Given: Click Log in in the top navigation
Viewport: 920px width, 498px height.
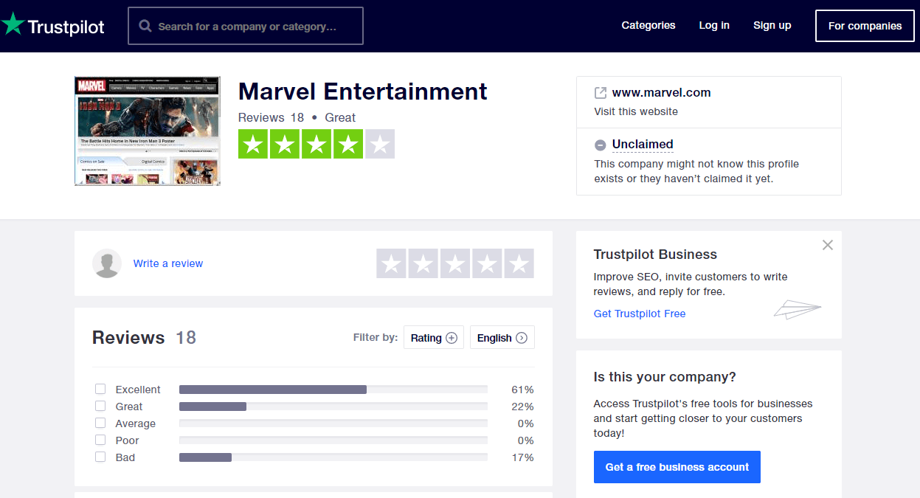Looking at the screenshot, I should click(x=714, y=25).
